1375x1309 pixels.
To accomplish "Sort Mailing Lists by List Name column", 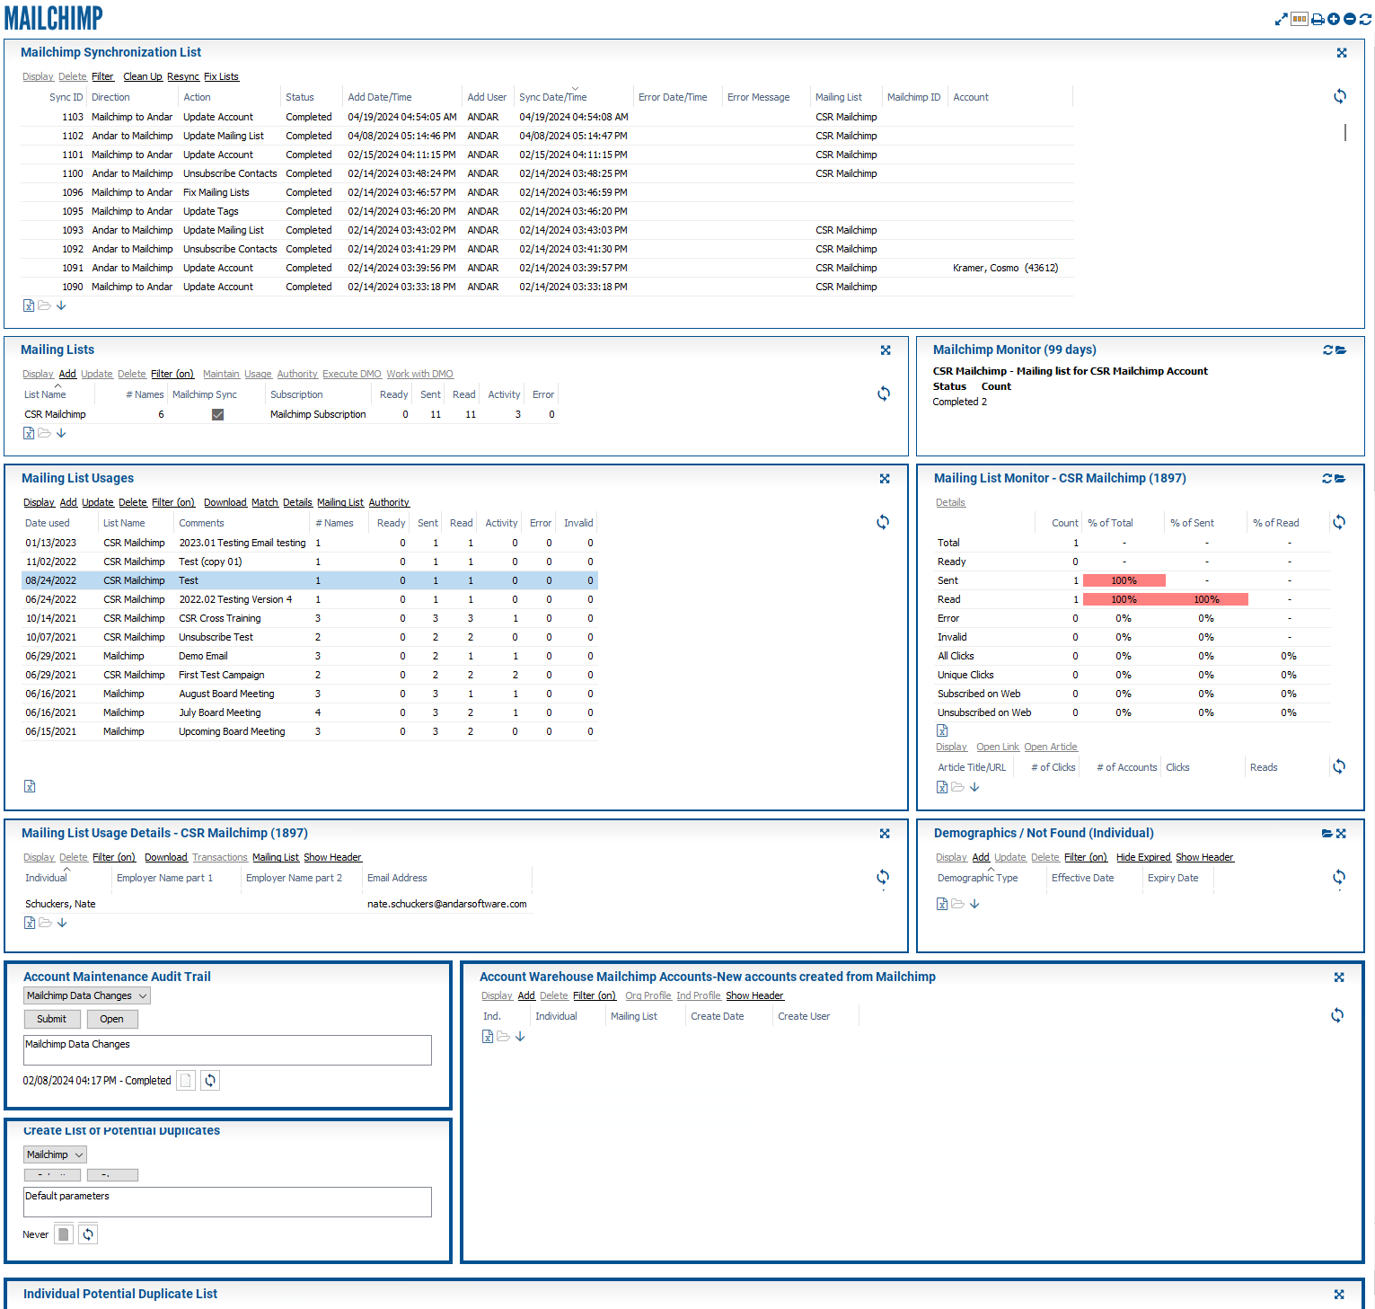I will click(45, 394).
